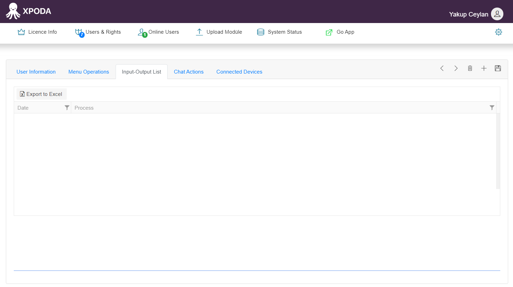Image resolution: width=513 pixels, height=287 pixels.
Task: Click the System Status database icon
Action: pos(261,32)
